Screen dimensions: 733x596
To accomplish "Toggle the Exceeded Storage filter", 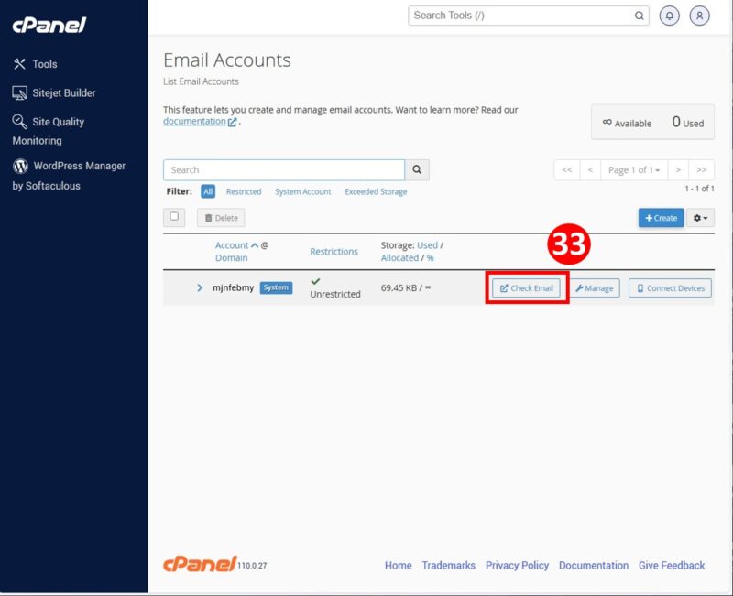I will coord(376,192).
